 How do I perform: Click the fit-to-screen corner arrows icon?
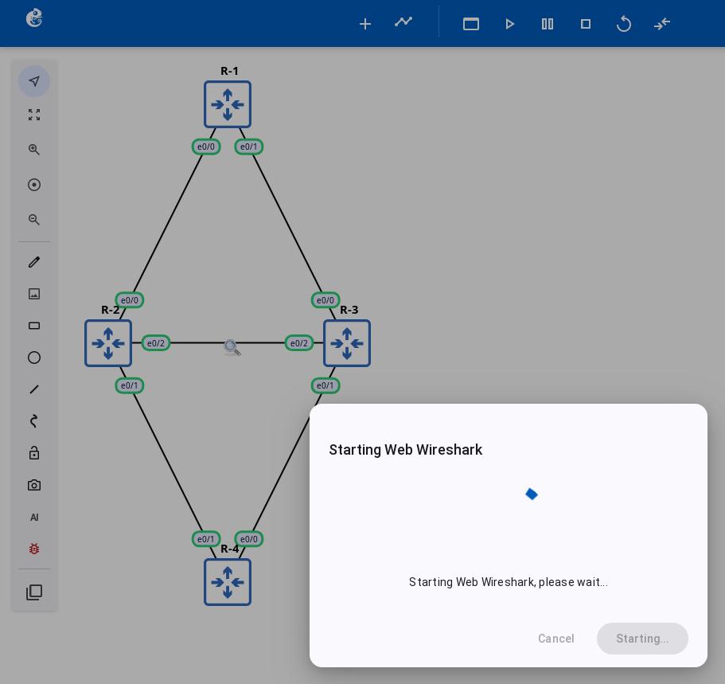click(x=34, y=115)
